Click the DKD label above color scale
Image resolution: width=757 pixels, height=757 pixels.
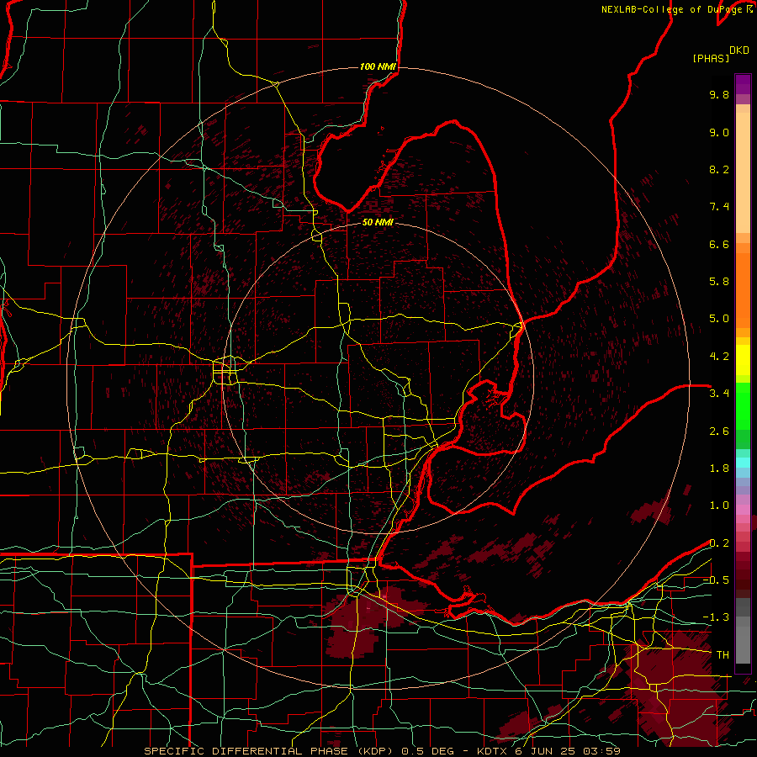click(739, 50)
